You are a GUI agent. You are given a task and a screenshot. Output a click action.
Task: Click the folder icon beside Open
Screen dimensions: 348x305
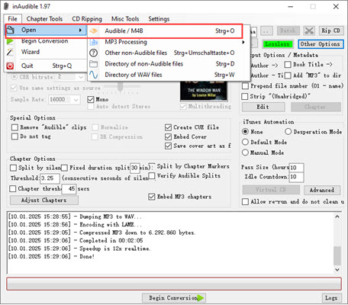[x=11, y=30]
